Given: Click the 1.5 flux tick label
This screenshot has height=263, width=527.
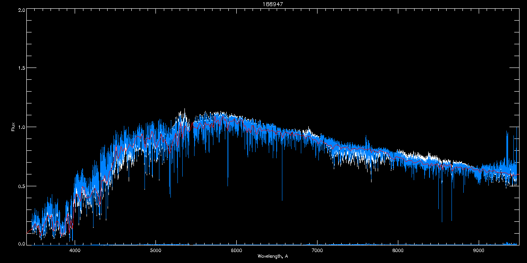Looking at the screenshot, I should click(21, 68).
